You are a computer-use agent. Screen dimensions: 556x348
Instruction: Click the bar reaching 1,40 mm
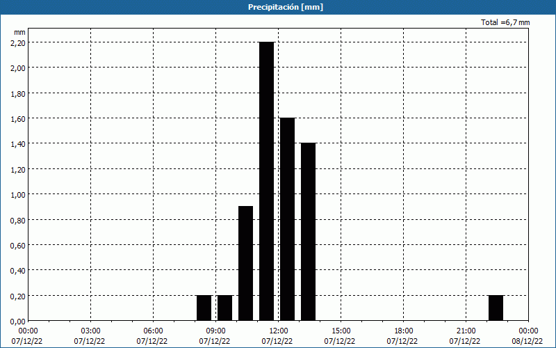(x=308, y=232)
